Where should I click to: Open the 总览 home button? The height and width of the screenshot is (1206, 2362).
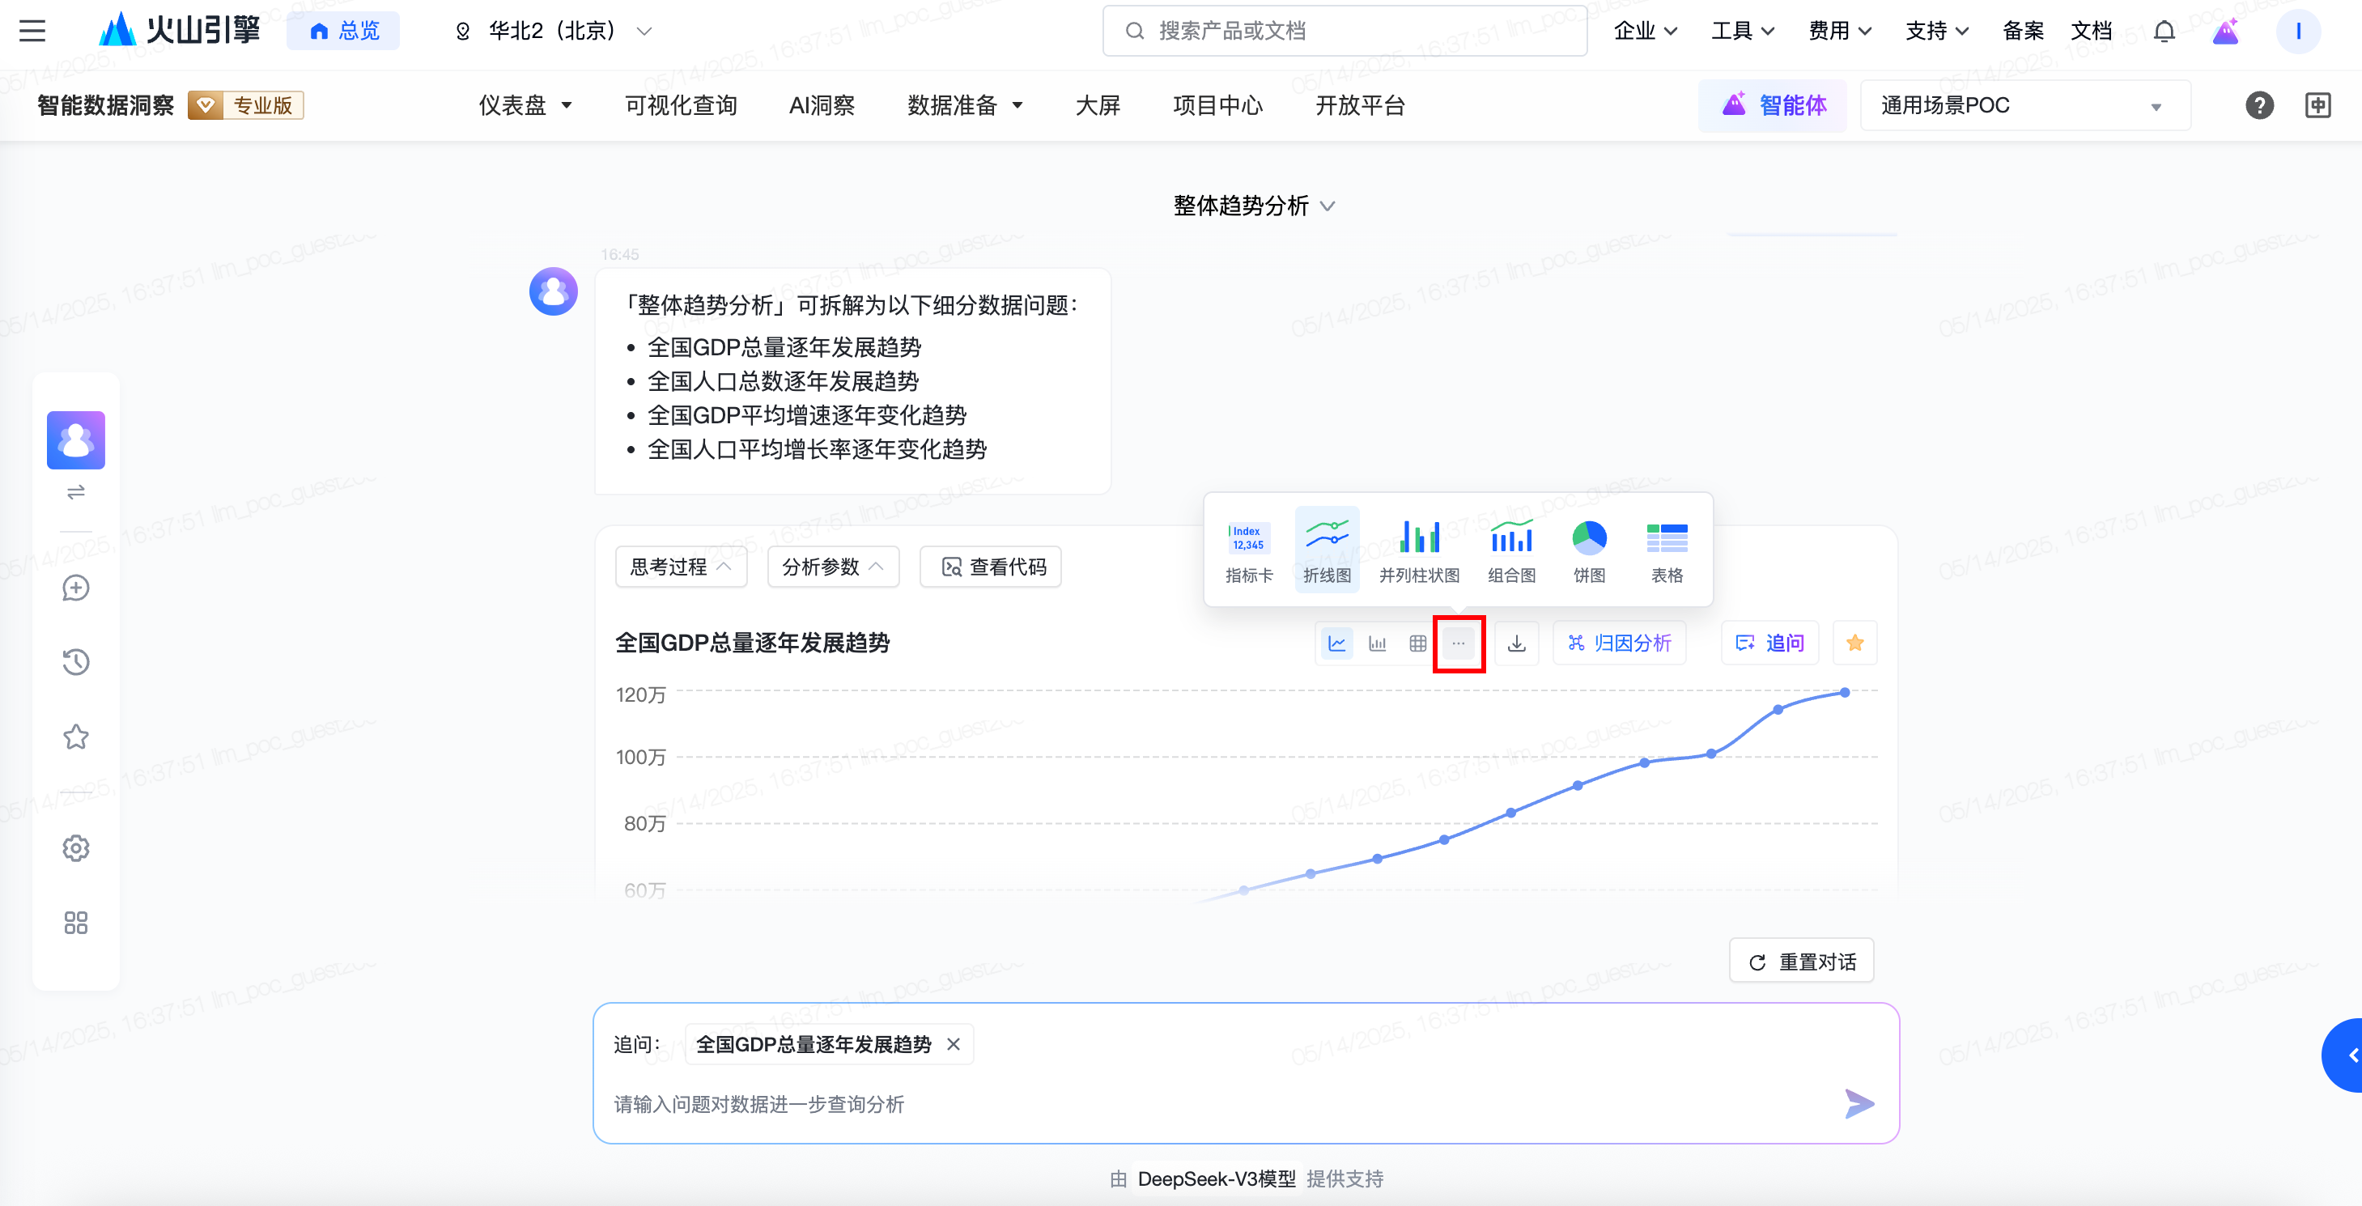[x=344, y=32]
